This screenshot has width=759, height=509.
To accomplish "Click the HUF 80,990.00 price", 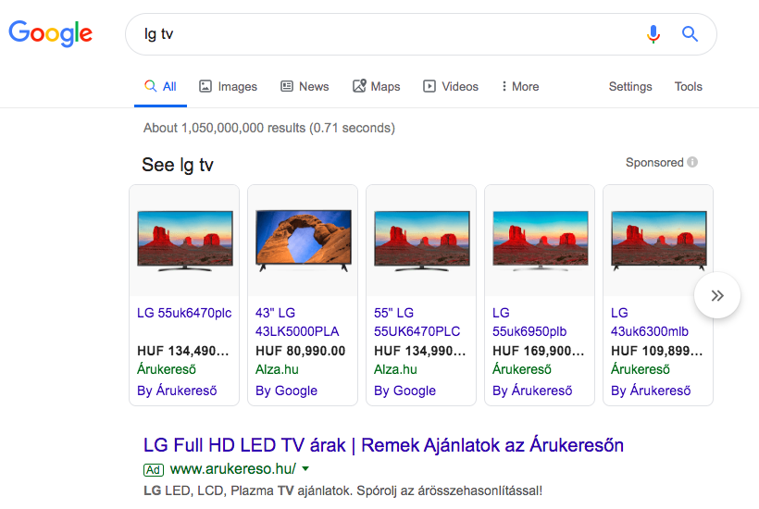I will 301,351.
